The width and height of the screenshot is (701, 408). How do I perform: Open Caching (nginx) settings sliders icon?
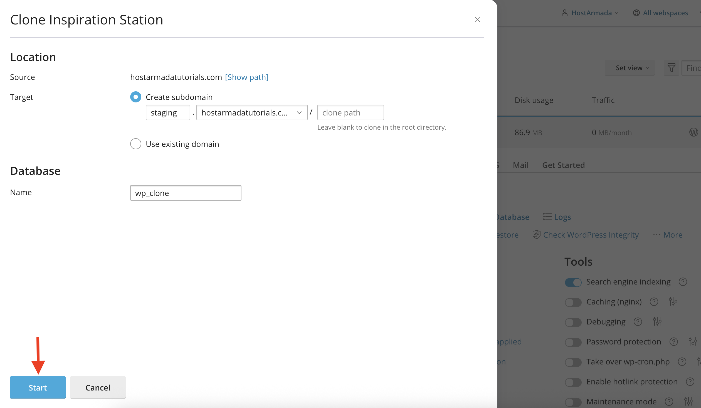[673, 302]
